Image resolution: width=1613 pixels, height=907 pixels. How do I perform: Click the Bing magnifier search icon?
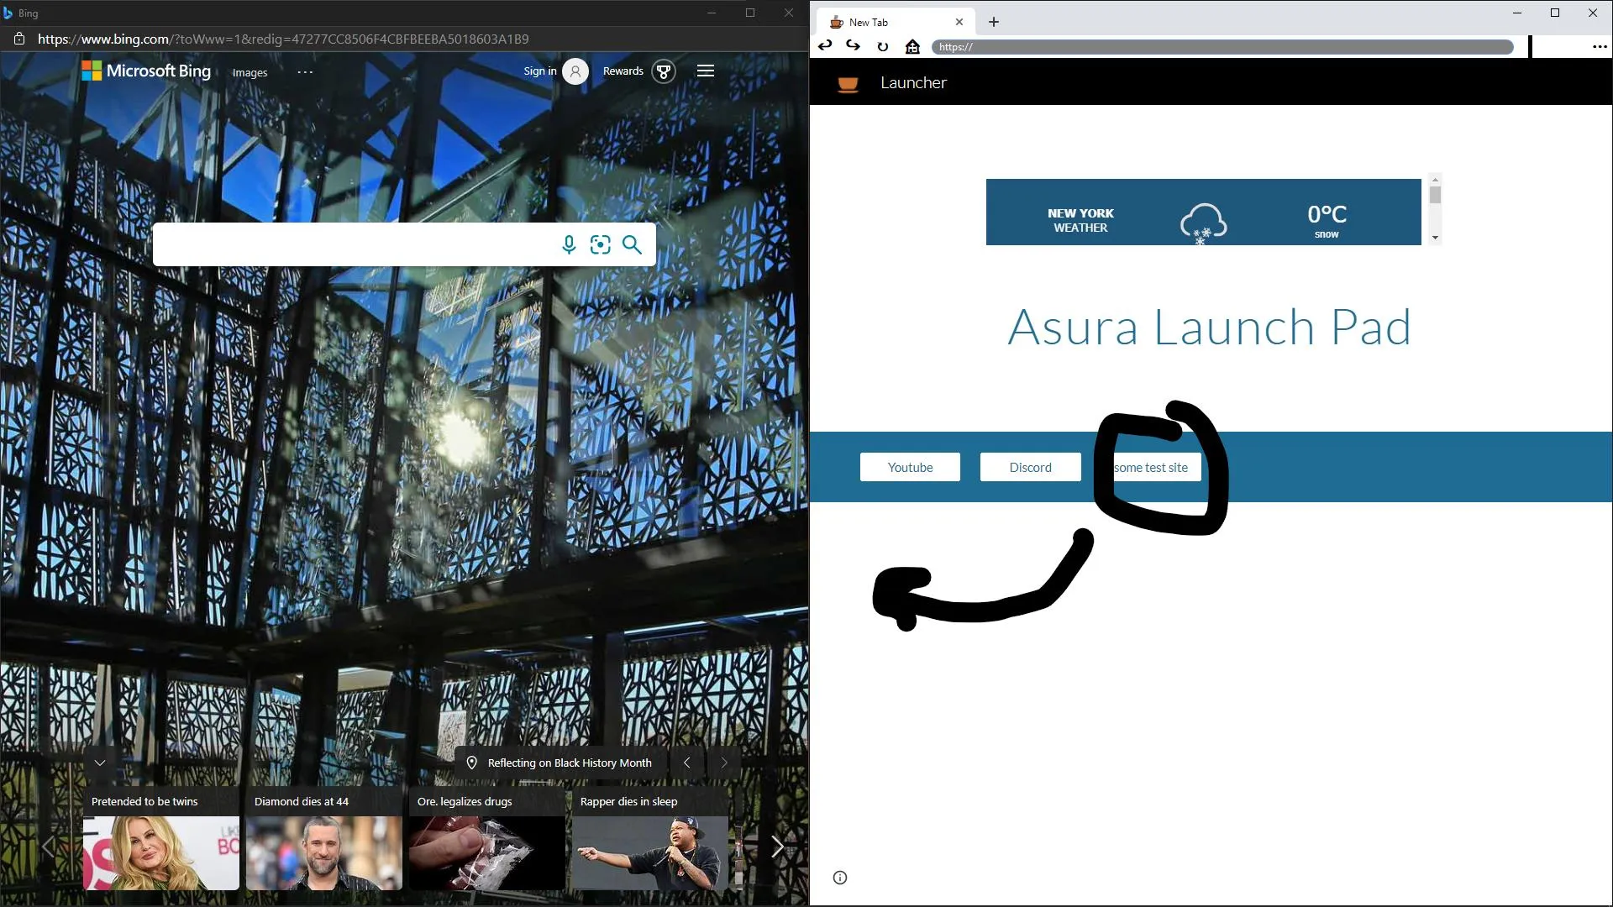[632, 244]
